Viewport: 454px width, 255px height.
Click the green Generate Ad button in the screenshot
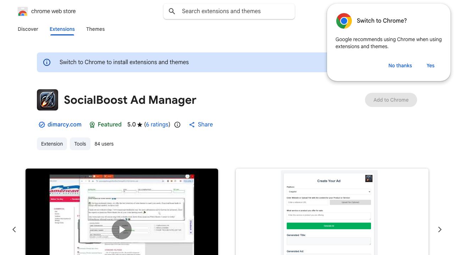tap(329, 226)
